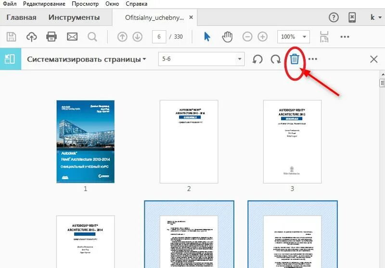Click the save floppy disk icon
Viewport: 385px width, 268px height.
tap(11, 37)
